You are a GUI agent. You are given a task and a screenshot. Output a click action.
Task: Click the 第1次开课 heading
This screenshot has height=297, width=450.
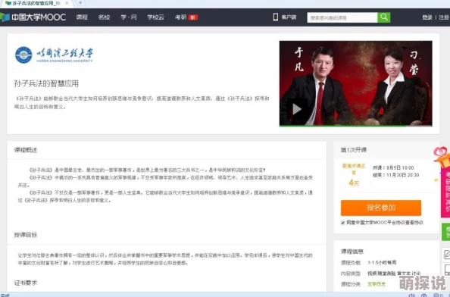(x=354, y=150)
